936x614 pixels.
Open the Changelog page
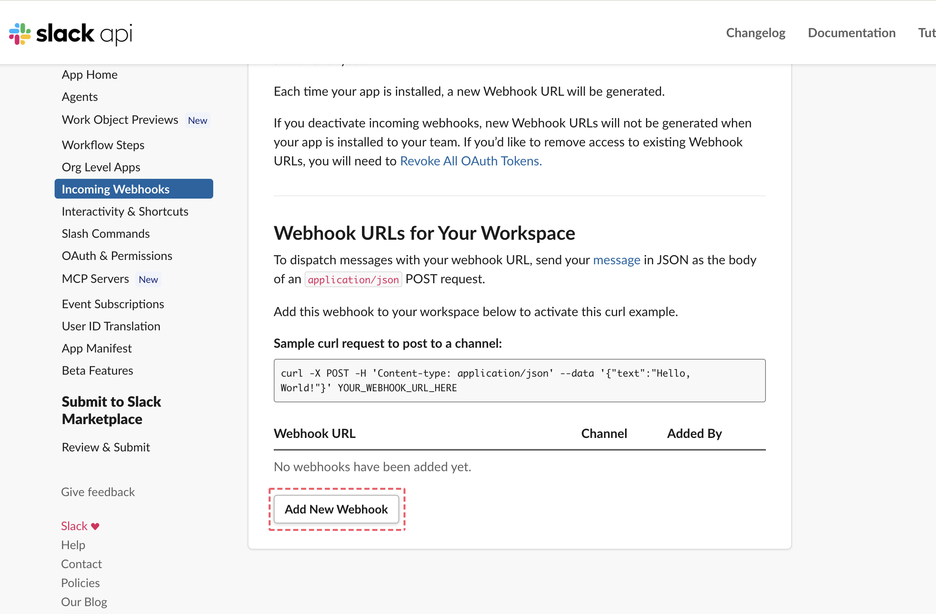(x=756, y=33)
